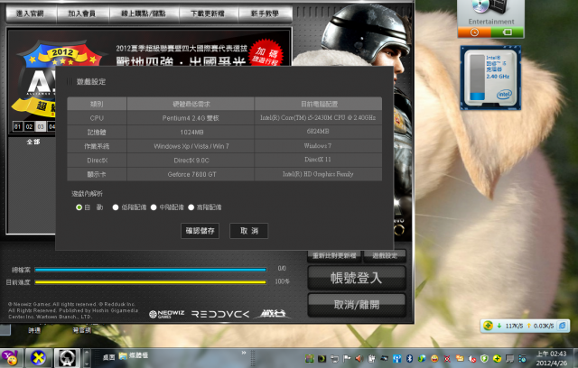Viewport: 578px width, 368px height.
Task: Click the power plug tray icon
Action: click(371, 358)
